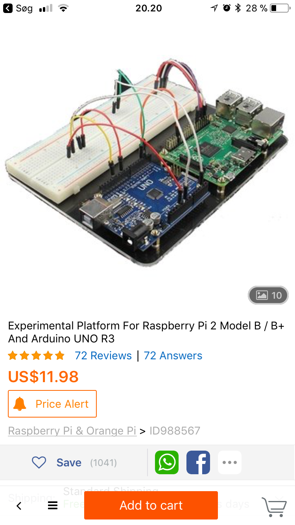Share product via Facebook icon
This screenshot has height=525, width=295.
[198, 462]
